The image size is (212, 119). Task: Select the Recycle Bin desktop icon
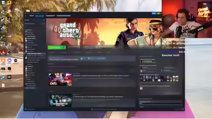coord(3,3)
